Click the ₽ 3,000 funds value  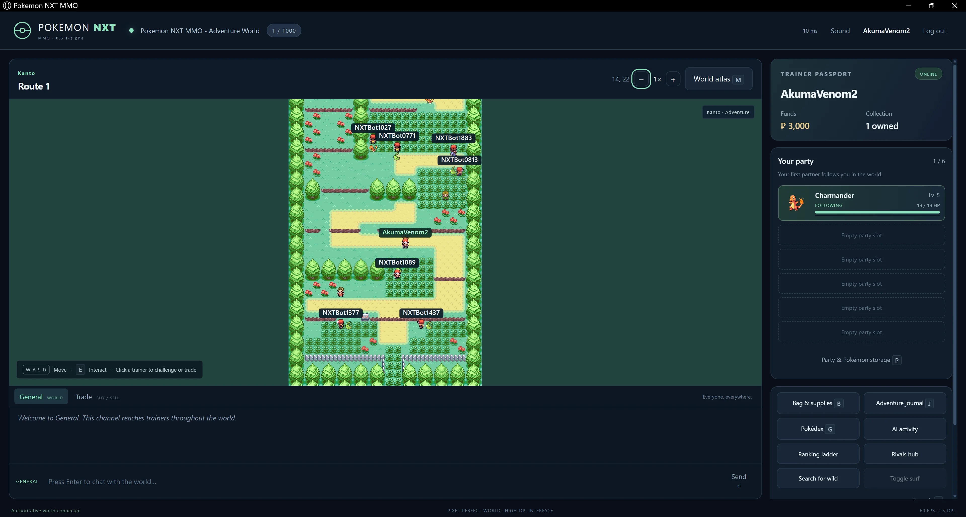[795, 126]
